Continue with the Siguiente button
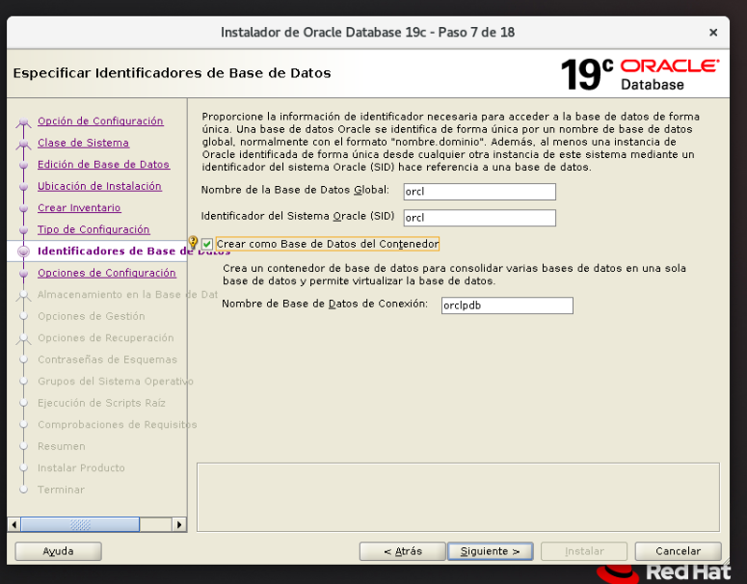 pos(491,551)
